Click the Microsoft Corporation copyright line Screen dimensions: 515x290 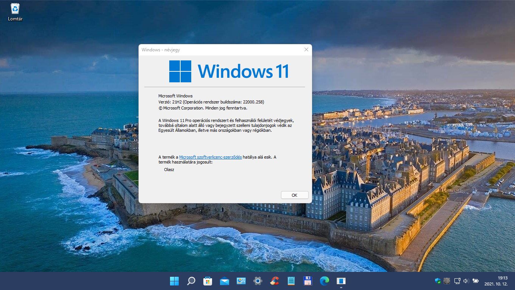(203, 108)
